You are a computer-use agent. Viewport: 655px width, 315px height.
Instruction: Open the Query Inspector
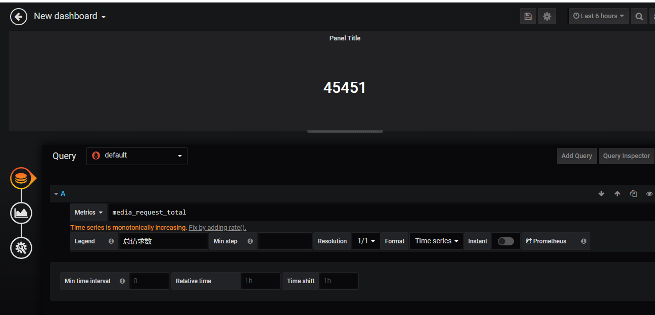point(626,156)
